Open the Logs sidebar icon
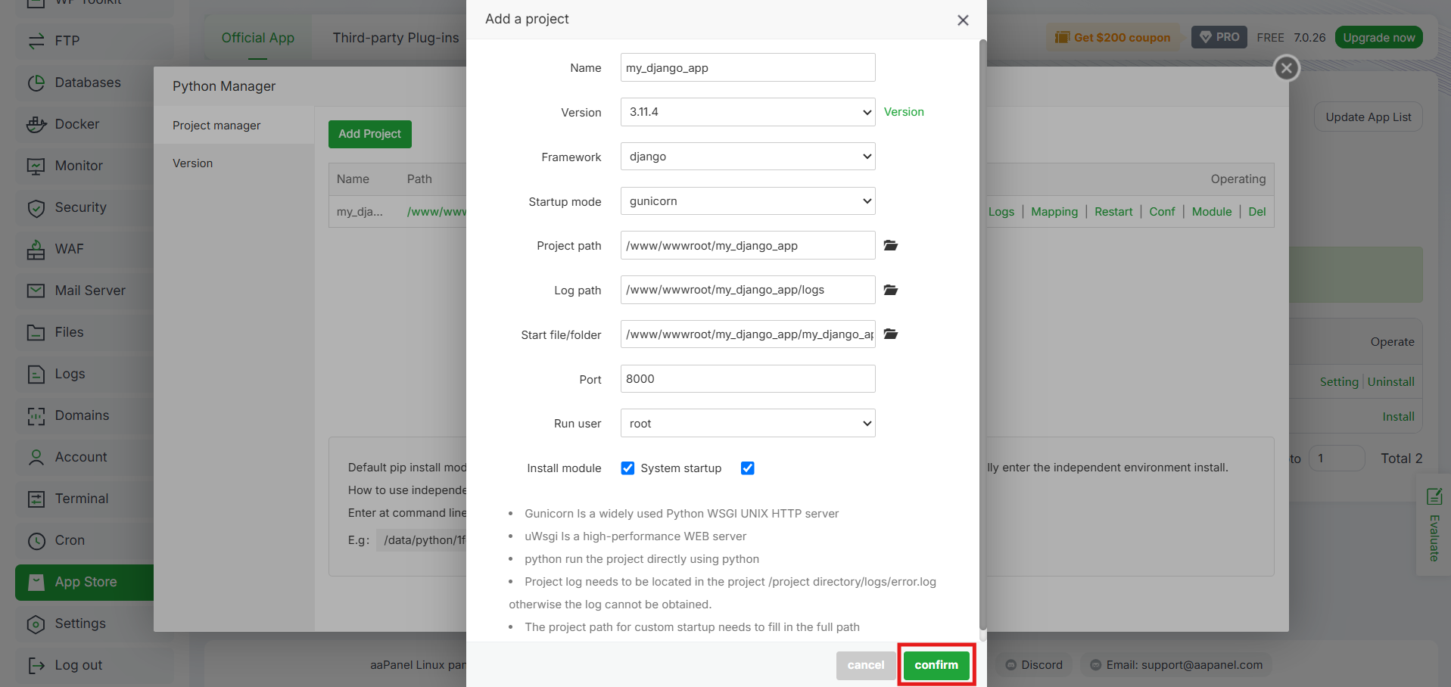1451x687 pixels. pyautogui.click(x=36, y=374)
